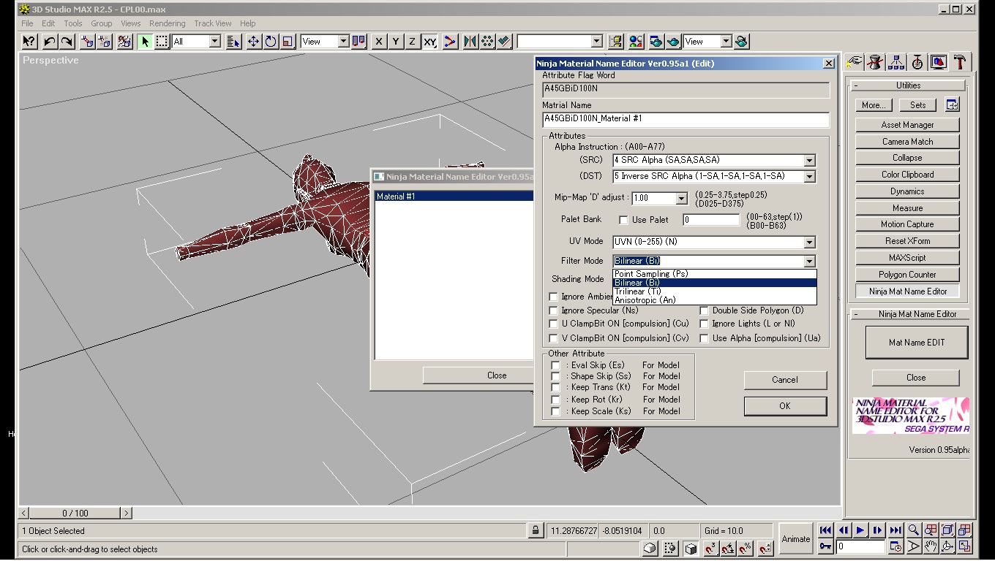Open the (DST) alpha instruction dropdown
Viewport: 995px width, 561px height.
coord(809,177)
